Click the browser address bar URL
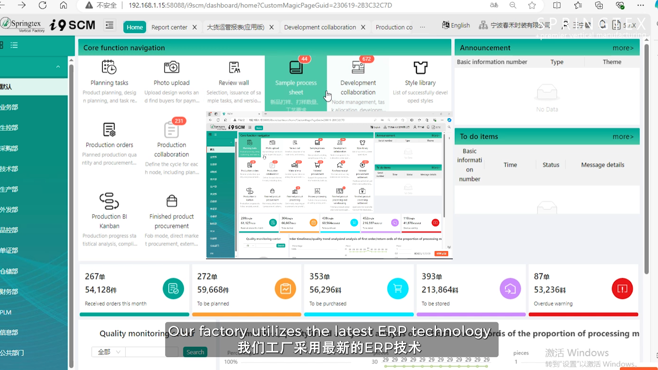The height and width of the screenshot is (370, 658). click(260, 5)
